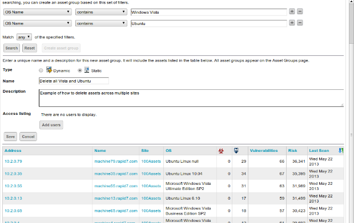Viewport: 354px width, 223px height.
Task: Click the Search button
Action: pyautogui.click(x=12, y=48)
